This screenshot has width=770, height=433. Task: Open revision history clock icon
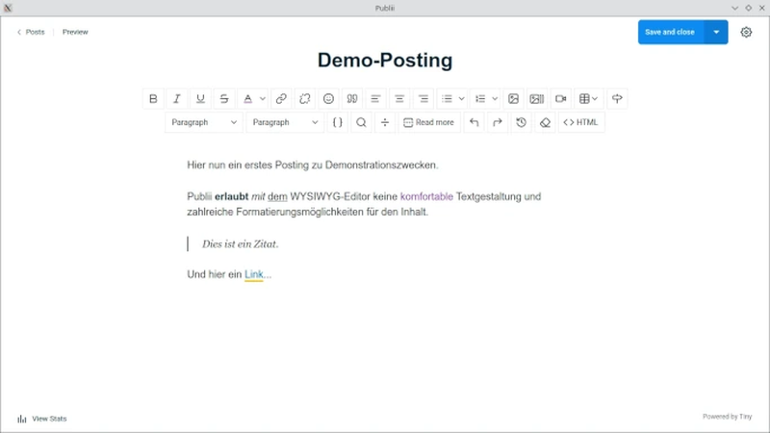tap(521, 122)
